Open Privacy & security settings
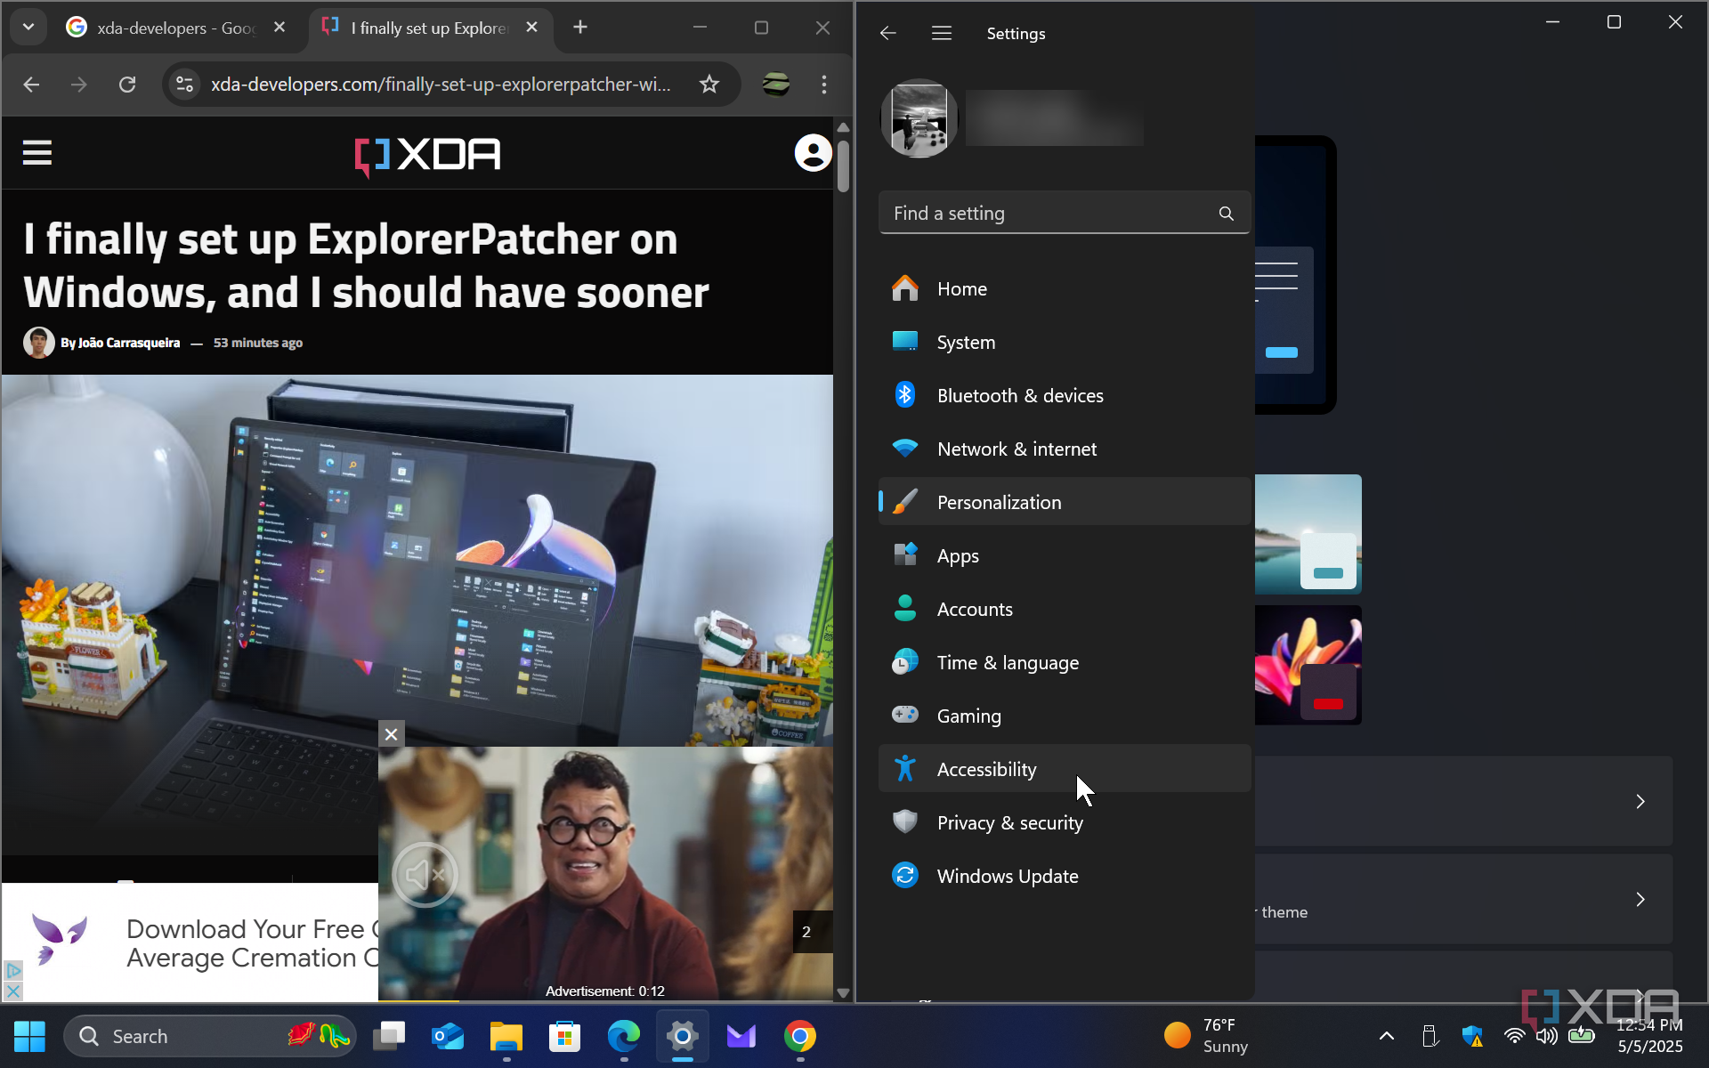This screenshot has width=1709, height=1068. click(x=1065, y=823)
